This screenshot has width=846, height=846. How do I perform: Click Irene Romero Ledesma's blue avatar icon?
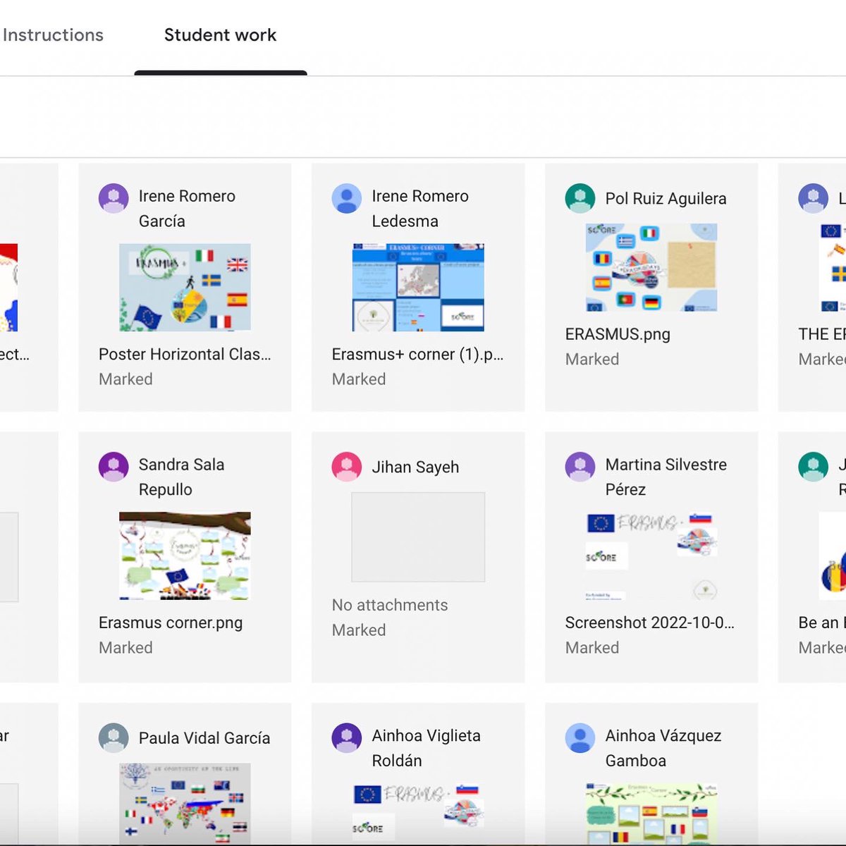[347, 198]
